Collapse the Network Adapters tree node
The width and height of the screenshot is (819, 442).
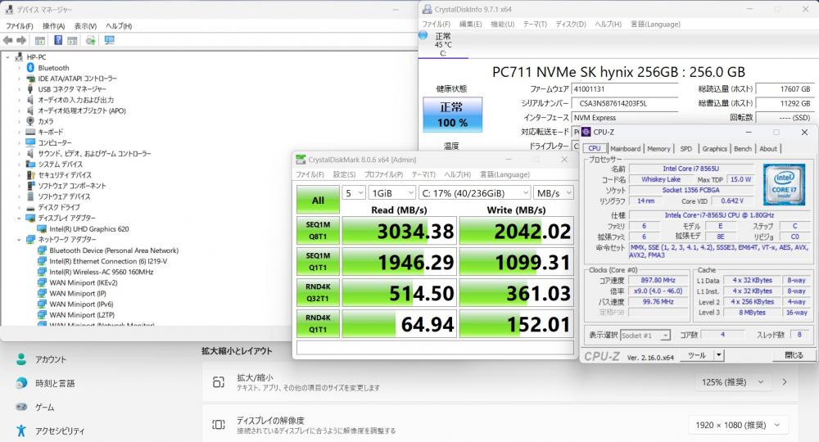(20, 240)
